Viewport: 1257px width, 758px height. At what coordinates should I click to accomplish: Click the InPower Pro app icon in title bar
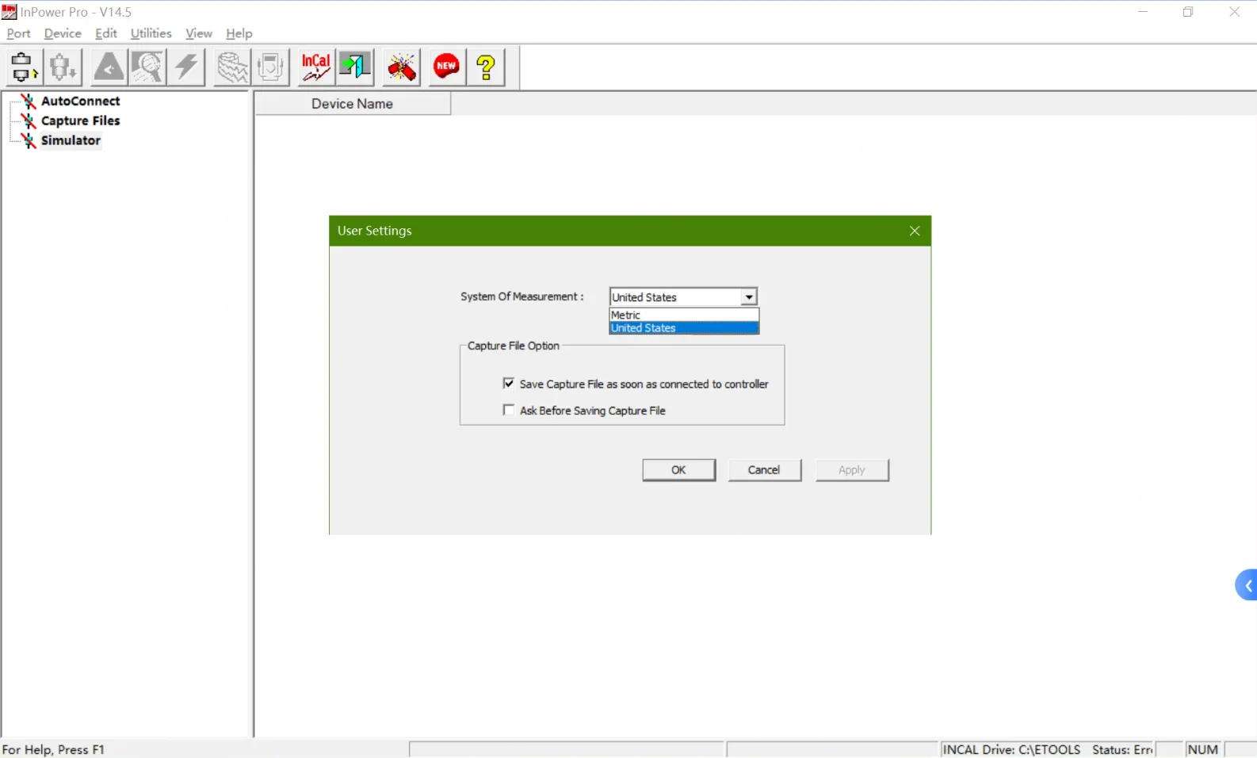click(x=10, y=12)
